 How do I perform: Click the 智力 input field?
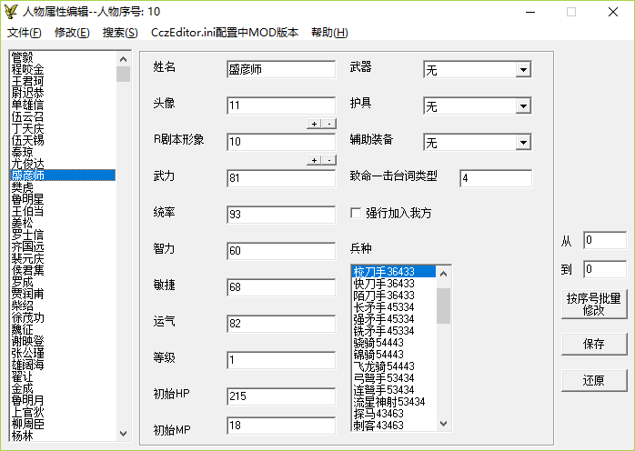281,251
